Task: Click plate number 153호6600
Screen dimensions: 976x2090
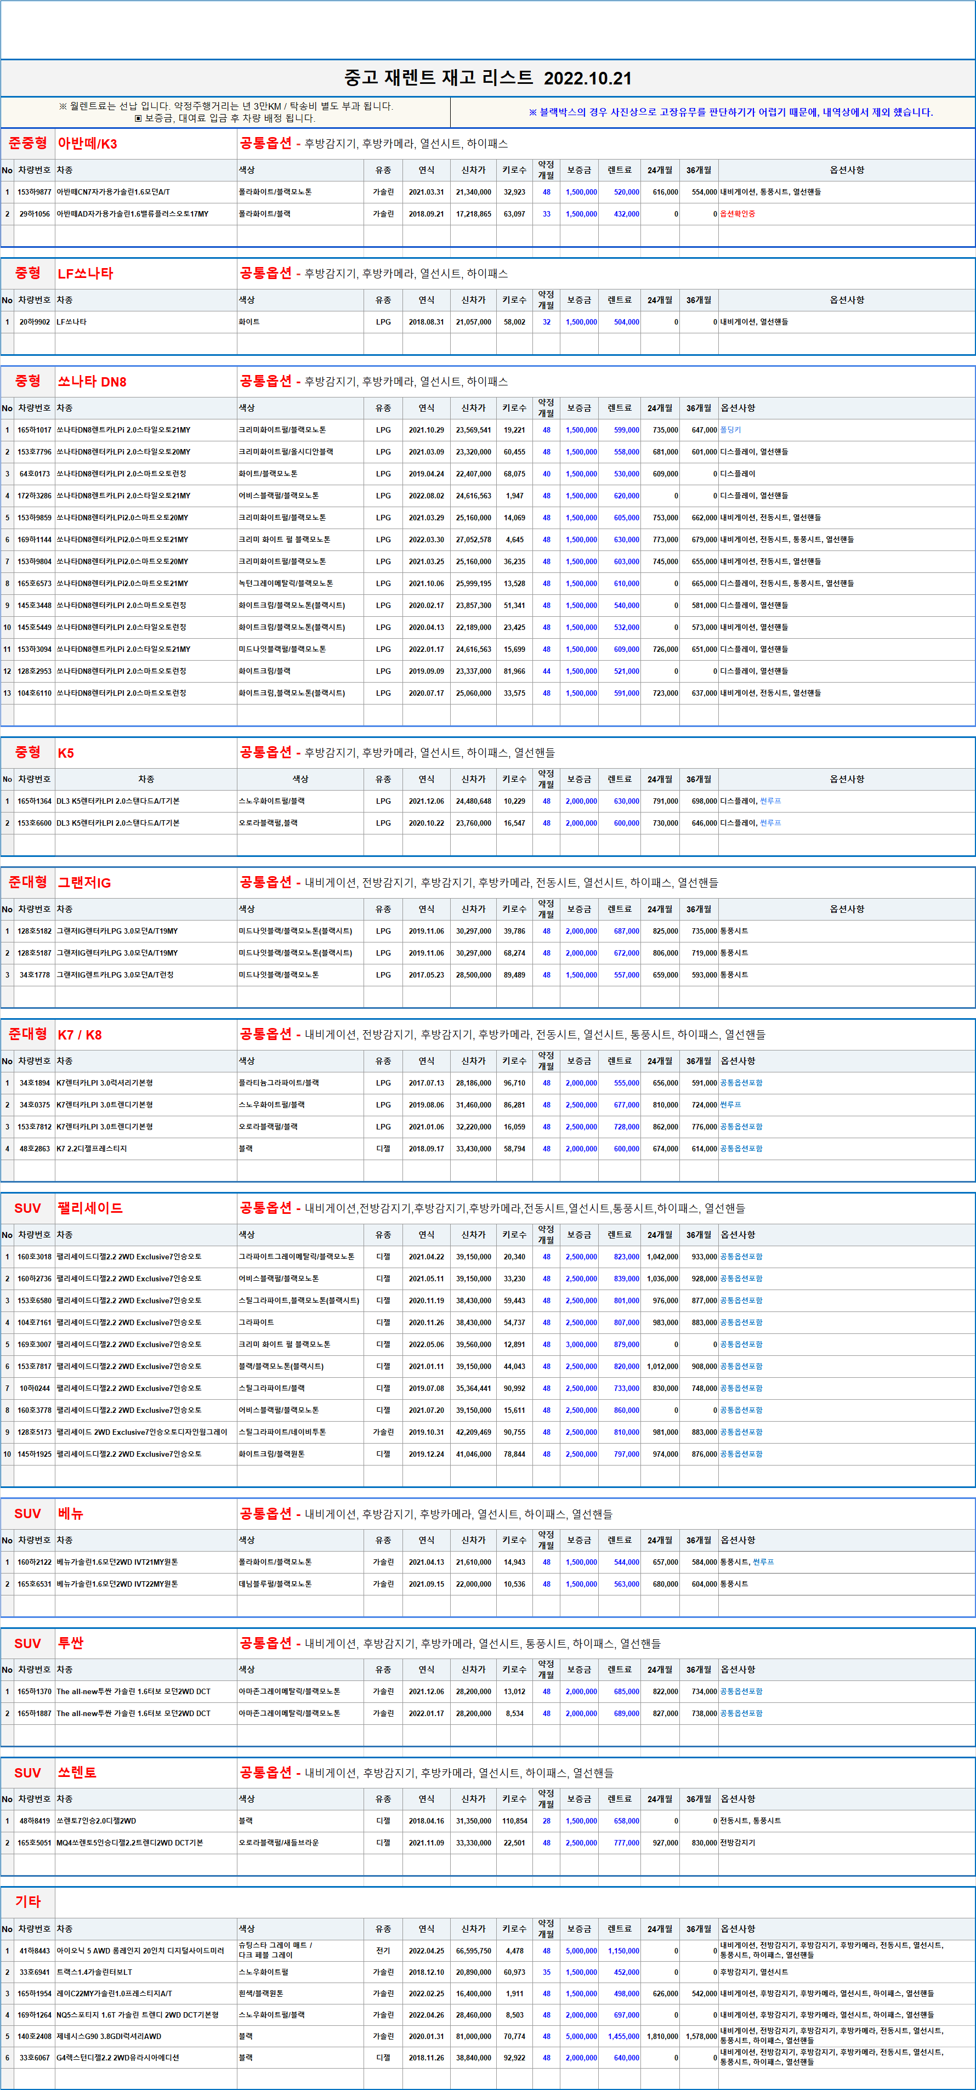Action: [x=34, y=823]
